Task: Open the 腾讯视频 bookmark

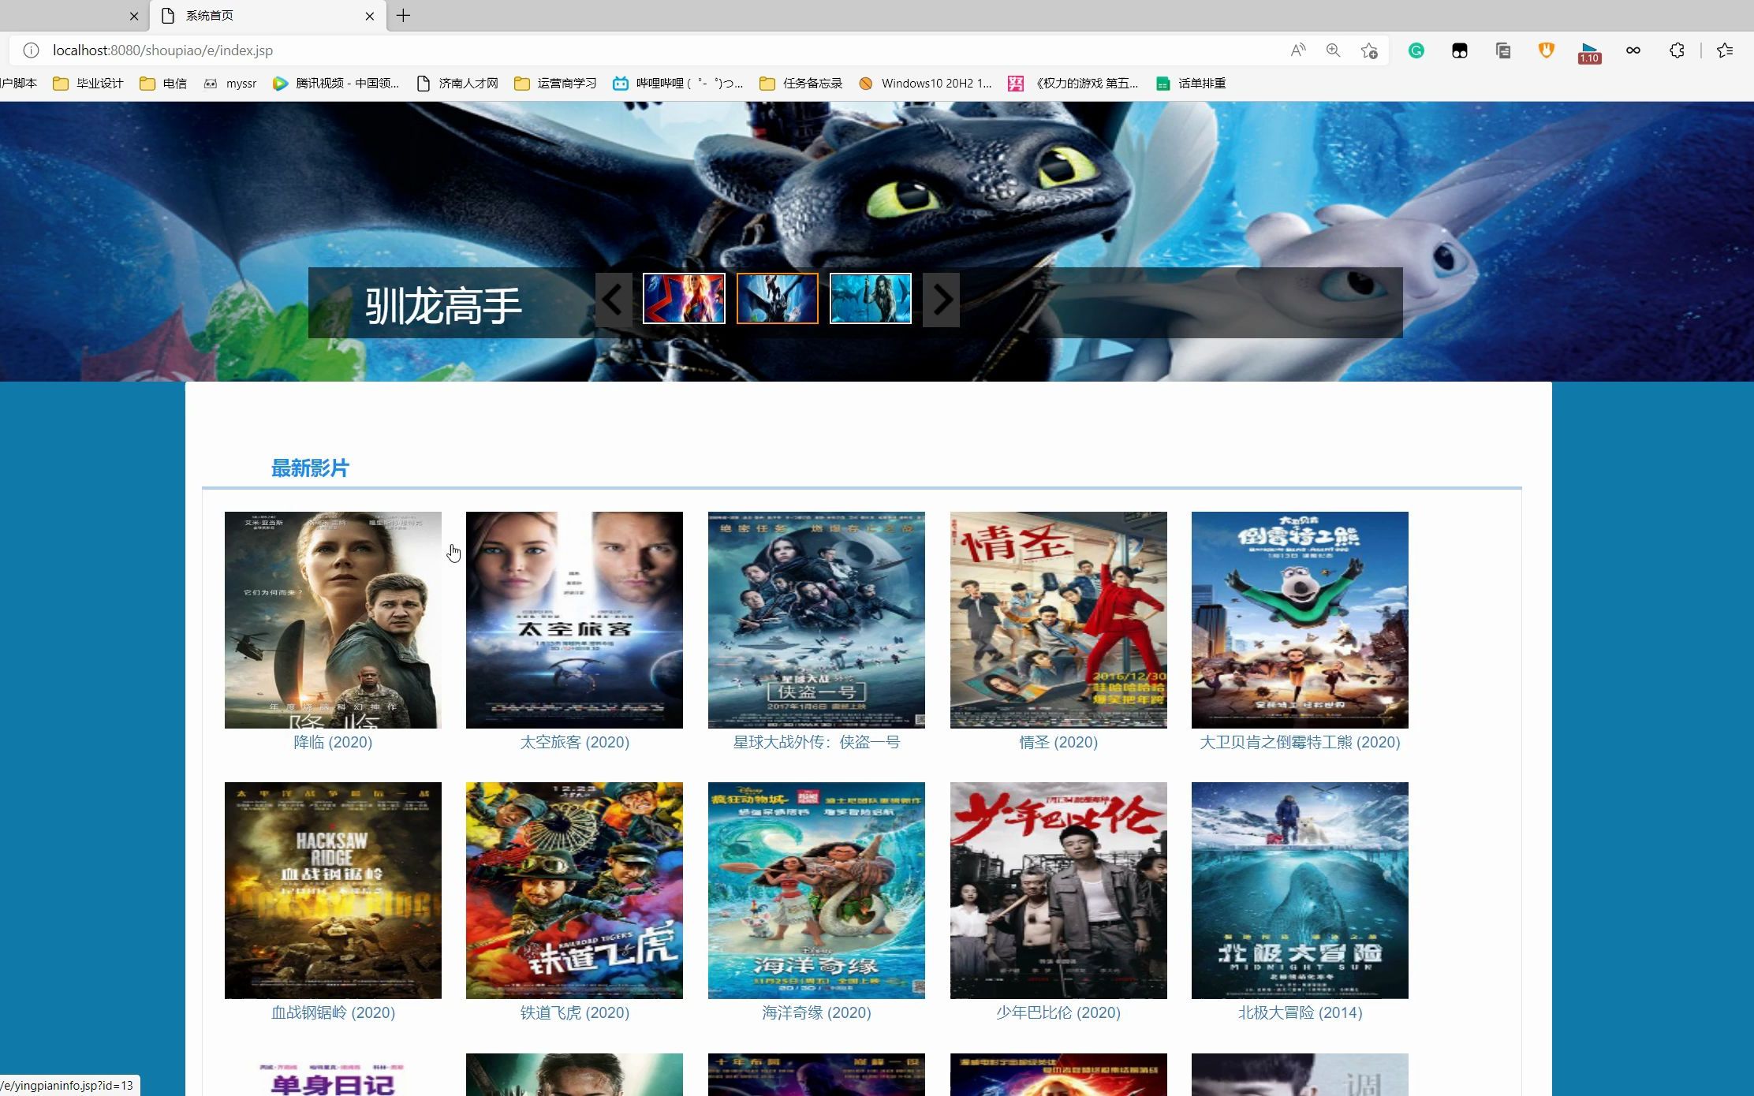Action: click(336, 84)
